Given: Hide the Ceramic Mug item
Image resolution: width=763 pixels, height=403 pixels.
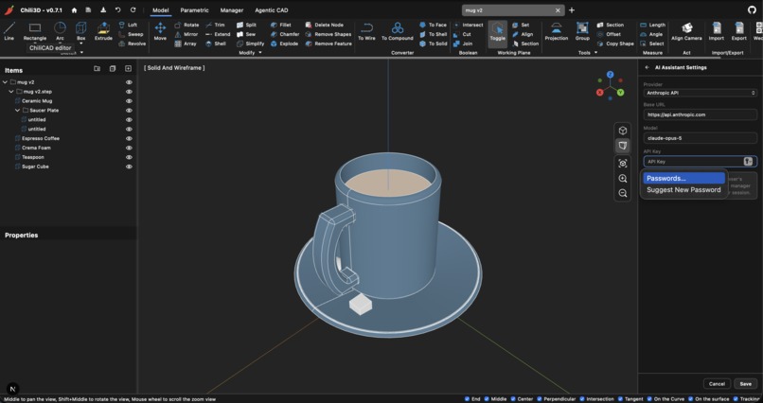Looking at the screenshot, I should (x=129, y=101).
